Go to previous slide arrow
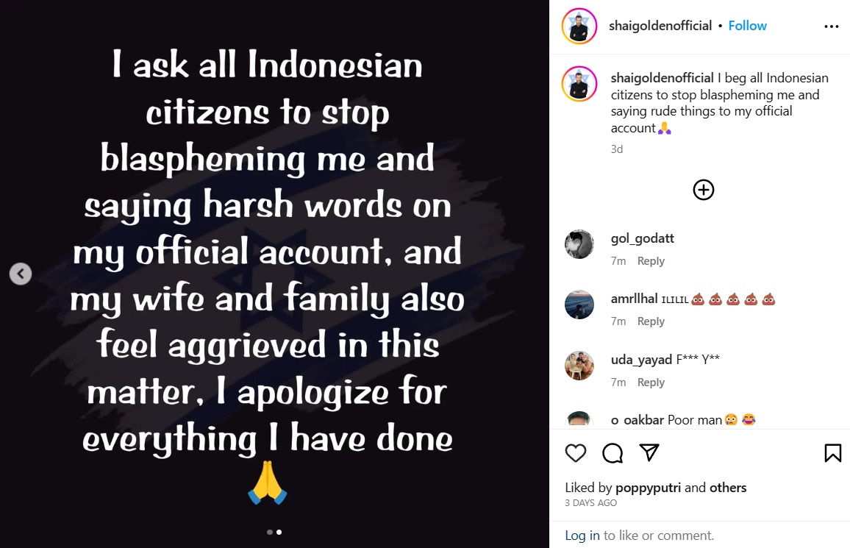 (x=21, y=274)
